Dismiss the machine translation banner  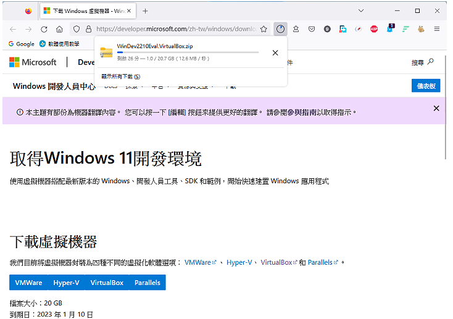click(x=436, y=109)
